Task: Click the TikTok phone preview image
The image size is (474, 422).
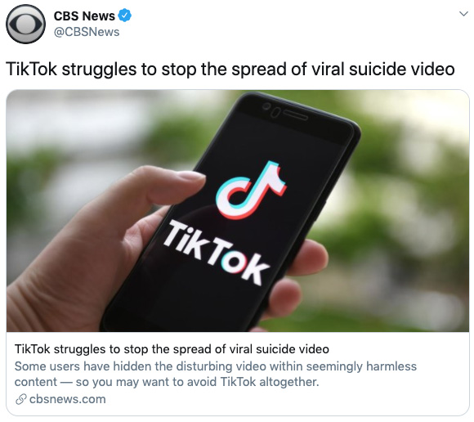Action: [238, 211]
